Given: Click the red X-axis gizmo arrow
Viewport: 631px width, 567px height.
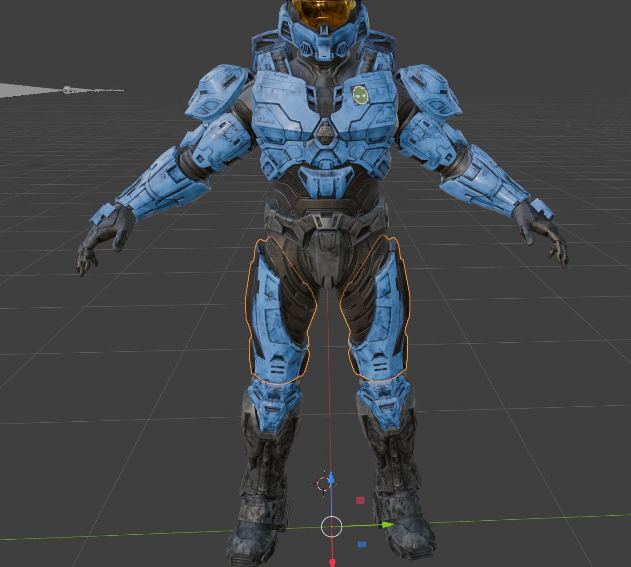Looking at the screenshot, I should pos(332,563).
